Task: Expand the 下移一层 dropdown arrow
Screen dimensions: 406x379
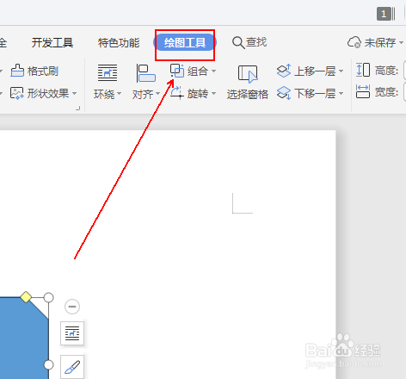Action: point(341,94)
